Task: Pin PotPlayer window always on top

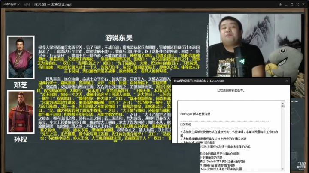Action: (x=280, y=4)
